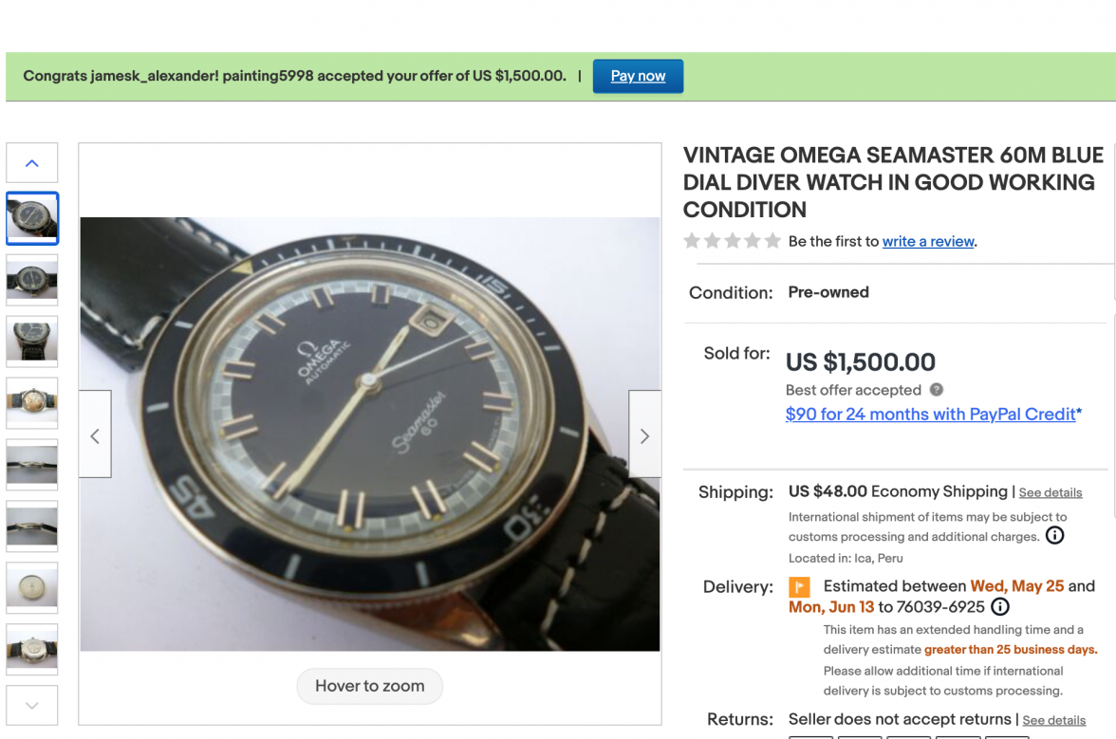Click the five-star rating icons
1116x739 pixels.
pyautogui.click(x=733, y=241)
